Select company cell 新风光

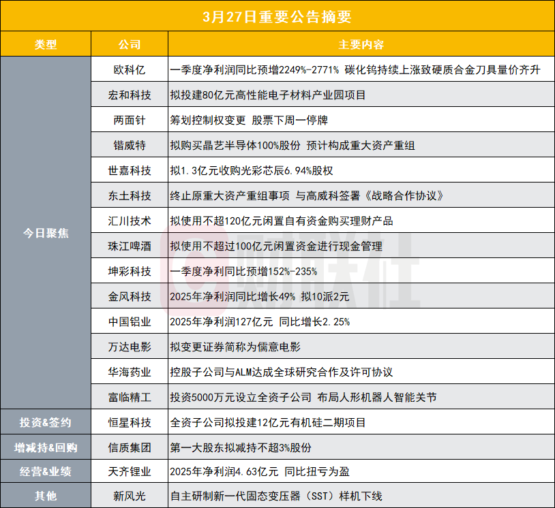point(130,496)
